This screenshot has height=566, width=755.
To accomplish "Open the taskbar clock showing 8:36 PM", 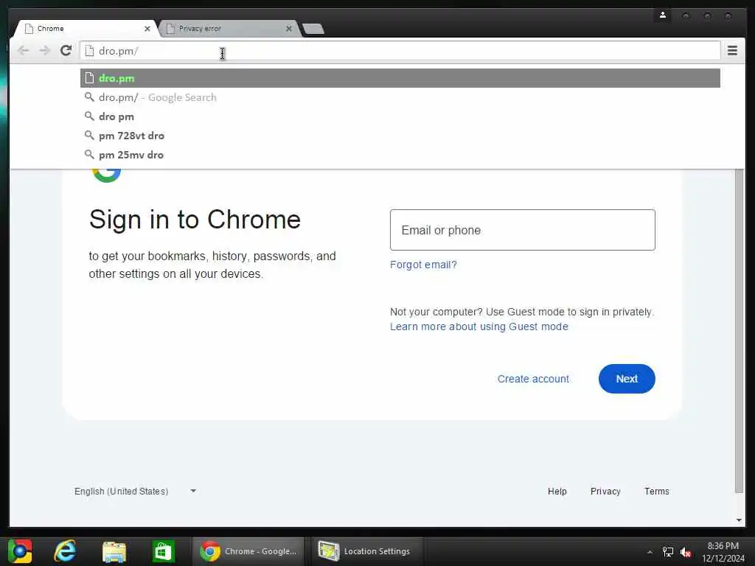I will click(723, 552).
